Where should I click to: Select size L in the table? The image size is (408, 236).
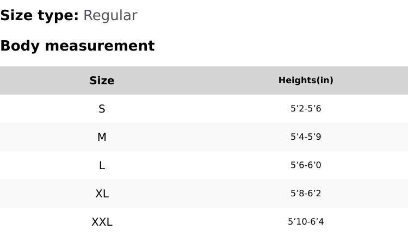[102, 165]
